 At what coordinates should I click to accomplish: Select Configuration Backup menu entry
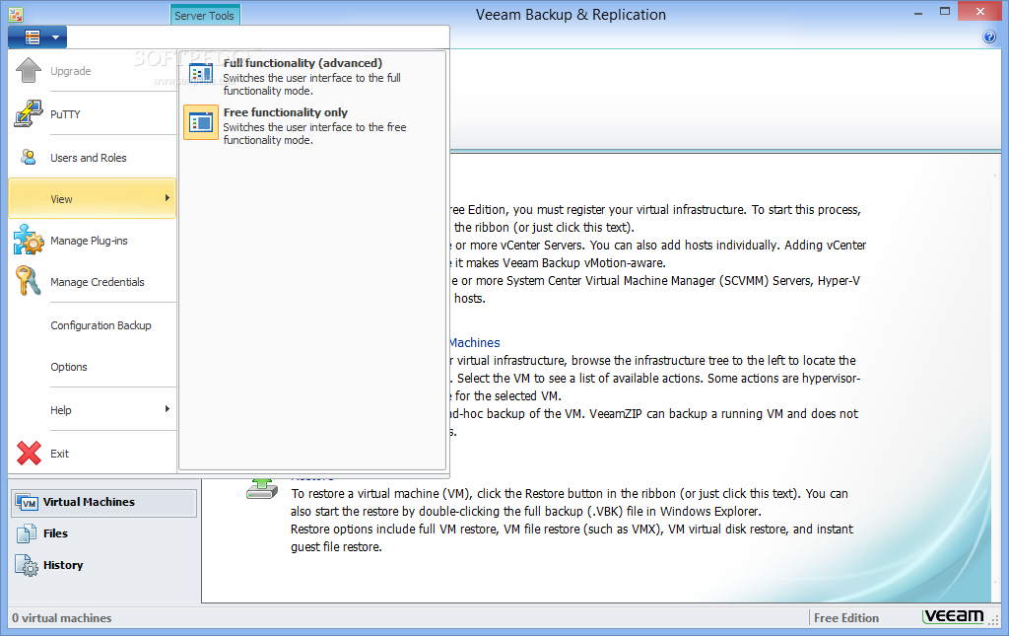[93, 325]
